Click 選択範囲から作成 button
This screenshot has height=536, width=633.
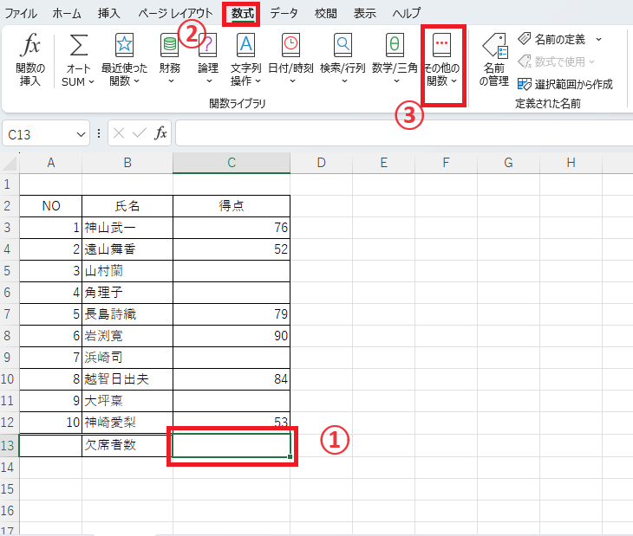tap(565, 84)
